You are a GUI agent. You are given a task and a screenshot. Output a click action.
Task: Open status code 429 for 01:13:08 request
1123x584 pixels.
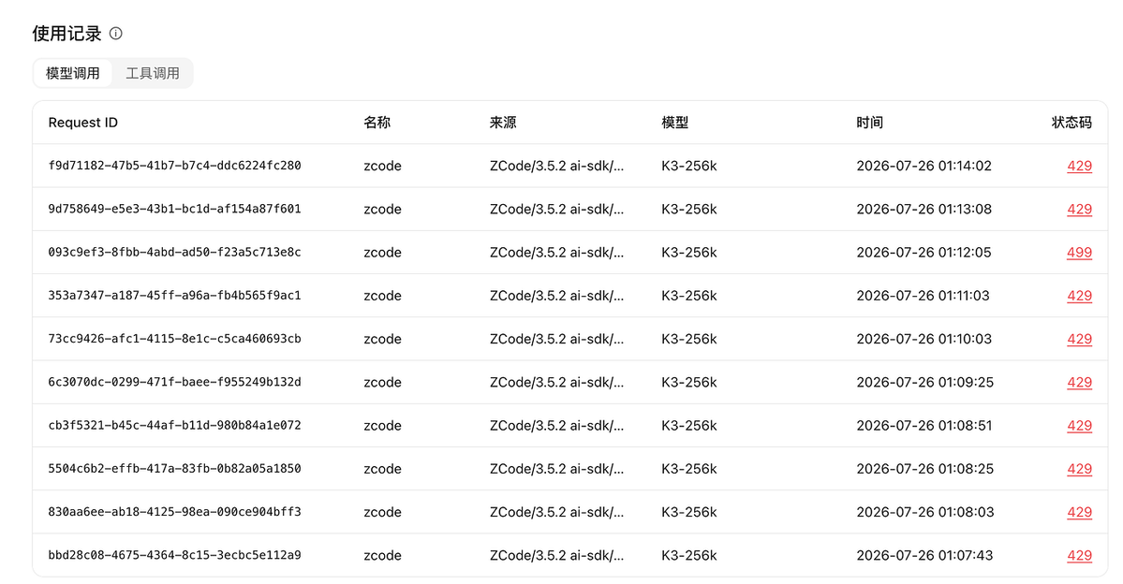(x=1079, y=209)
